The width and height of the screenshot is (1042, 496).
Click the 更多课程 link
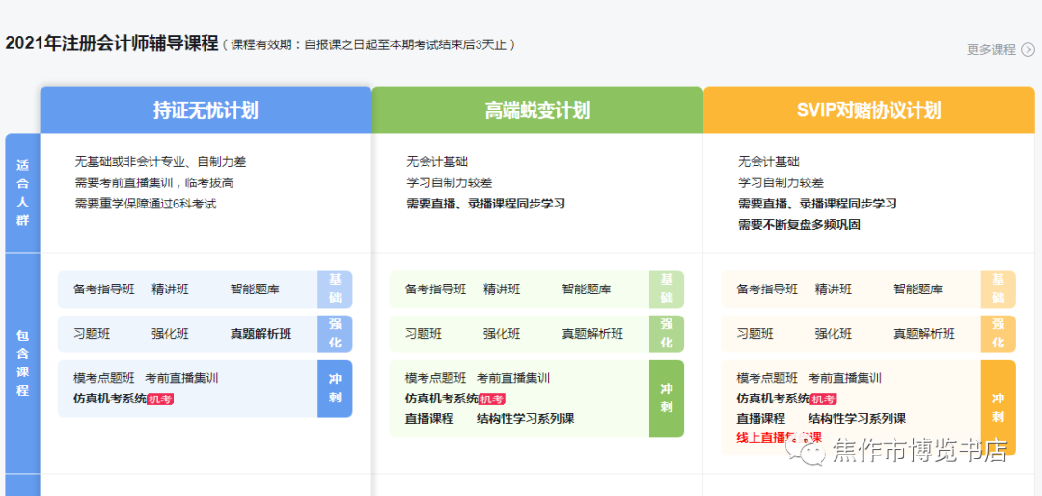991,50
